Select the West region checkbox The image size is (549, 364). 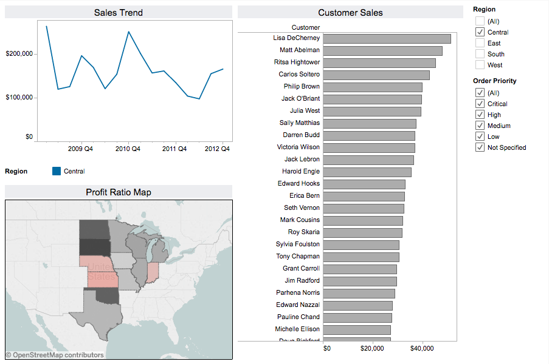[x=479, y=64]
